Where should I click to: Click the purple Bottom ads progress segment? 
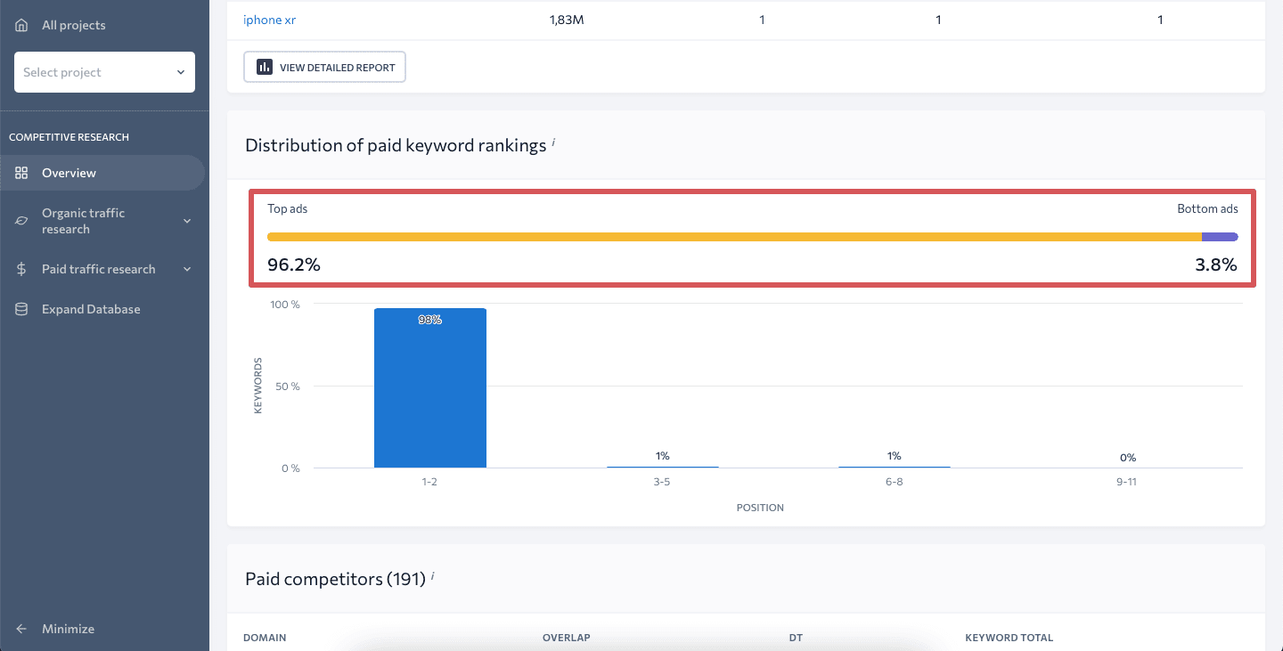pos(1220,237)
